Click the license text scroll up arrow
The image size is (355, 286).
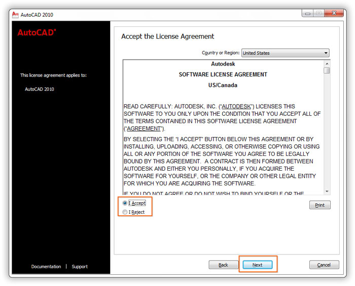point(327,63)
